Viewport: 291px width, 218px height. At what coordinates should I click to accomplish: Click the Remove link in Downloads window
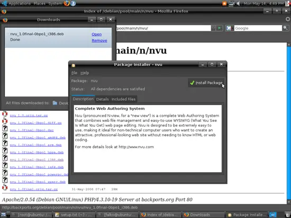click(x=99, y=40)
